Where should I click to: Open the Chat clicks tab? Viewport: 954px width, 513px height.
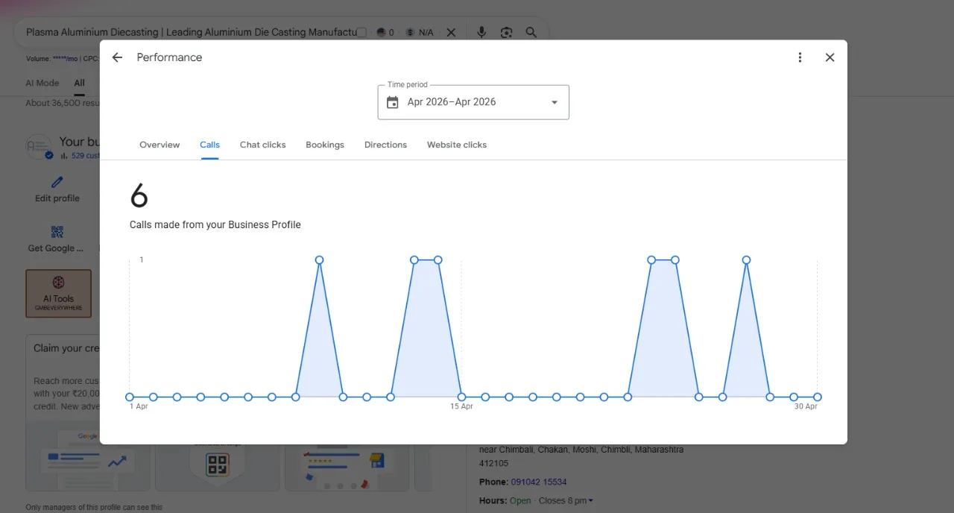pyautogui.click(x=262, y=145)
